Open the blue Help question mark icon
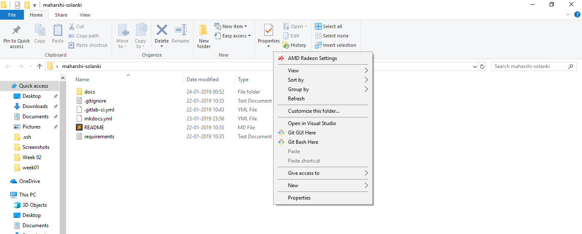The image size is (582, 234). [x=577, y=14]
